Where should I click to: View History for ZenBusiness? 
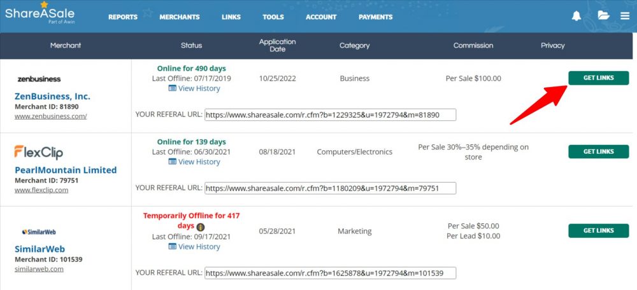click(194, 88)
